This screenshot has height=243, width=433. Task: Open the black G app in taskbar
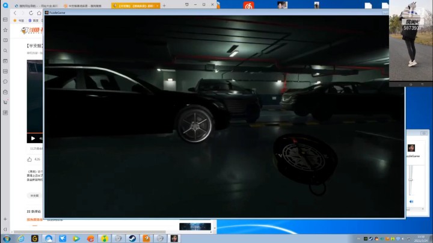(35, 239)
